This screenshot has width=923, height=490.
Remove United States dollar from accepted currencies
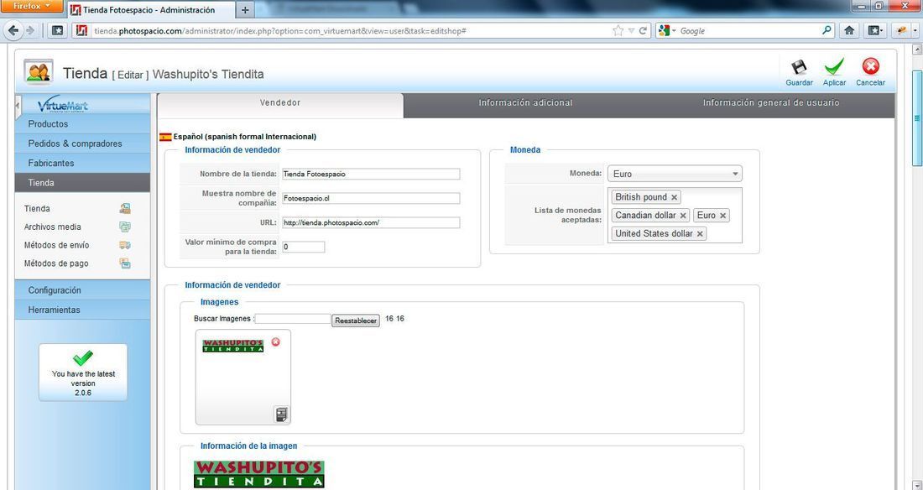pos(700,234)
